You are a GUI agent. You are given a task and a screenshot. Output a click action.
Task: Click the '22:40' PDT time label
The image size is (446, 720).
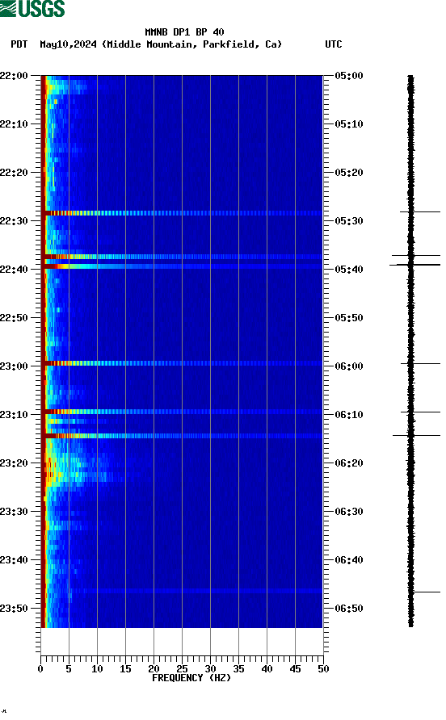click(14, 270)
